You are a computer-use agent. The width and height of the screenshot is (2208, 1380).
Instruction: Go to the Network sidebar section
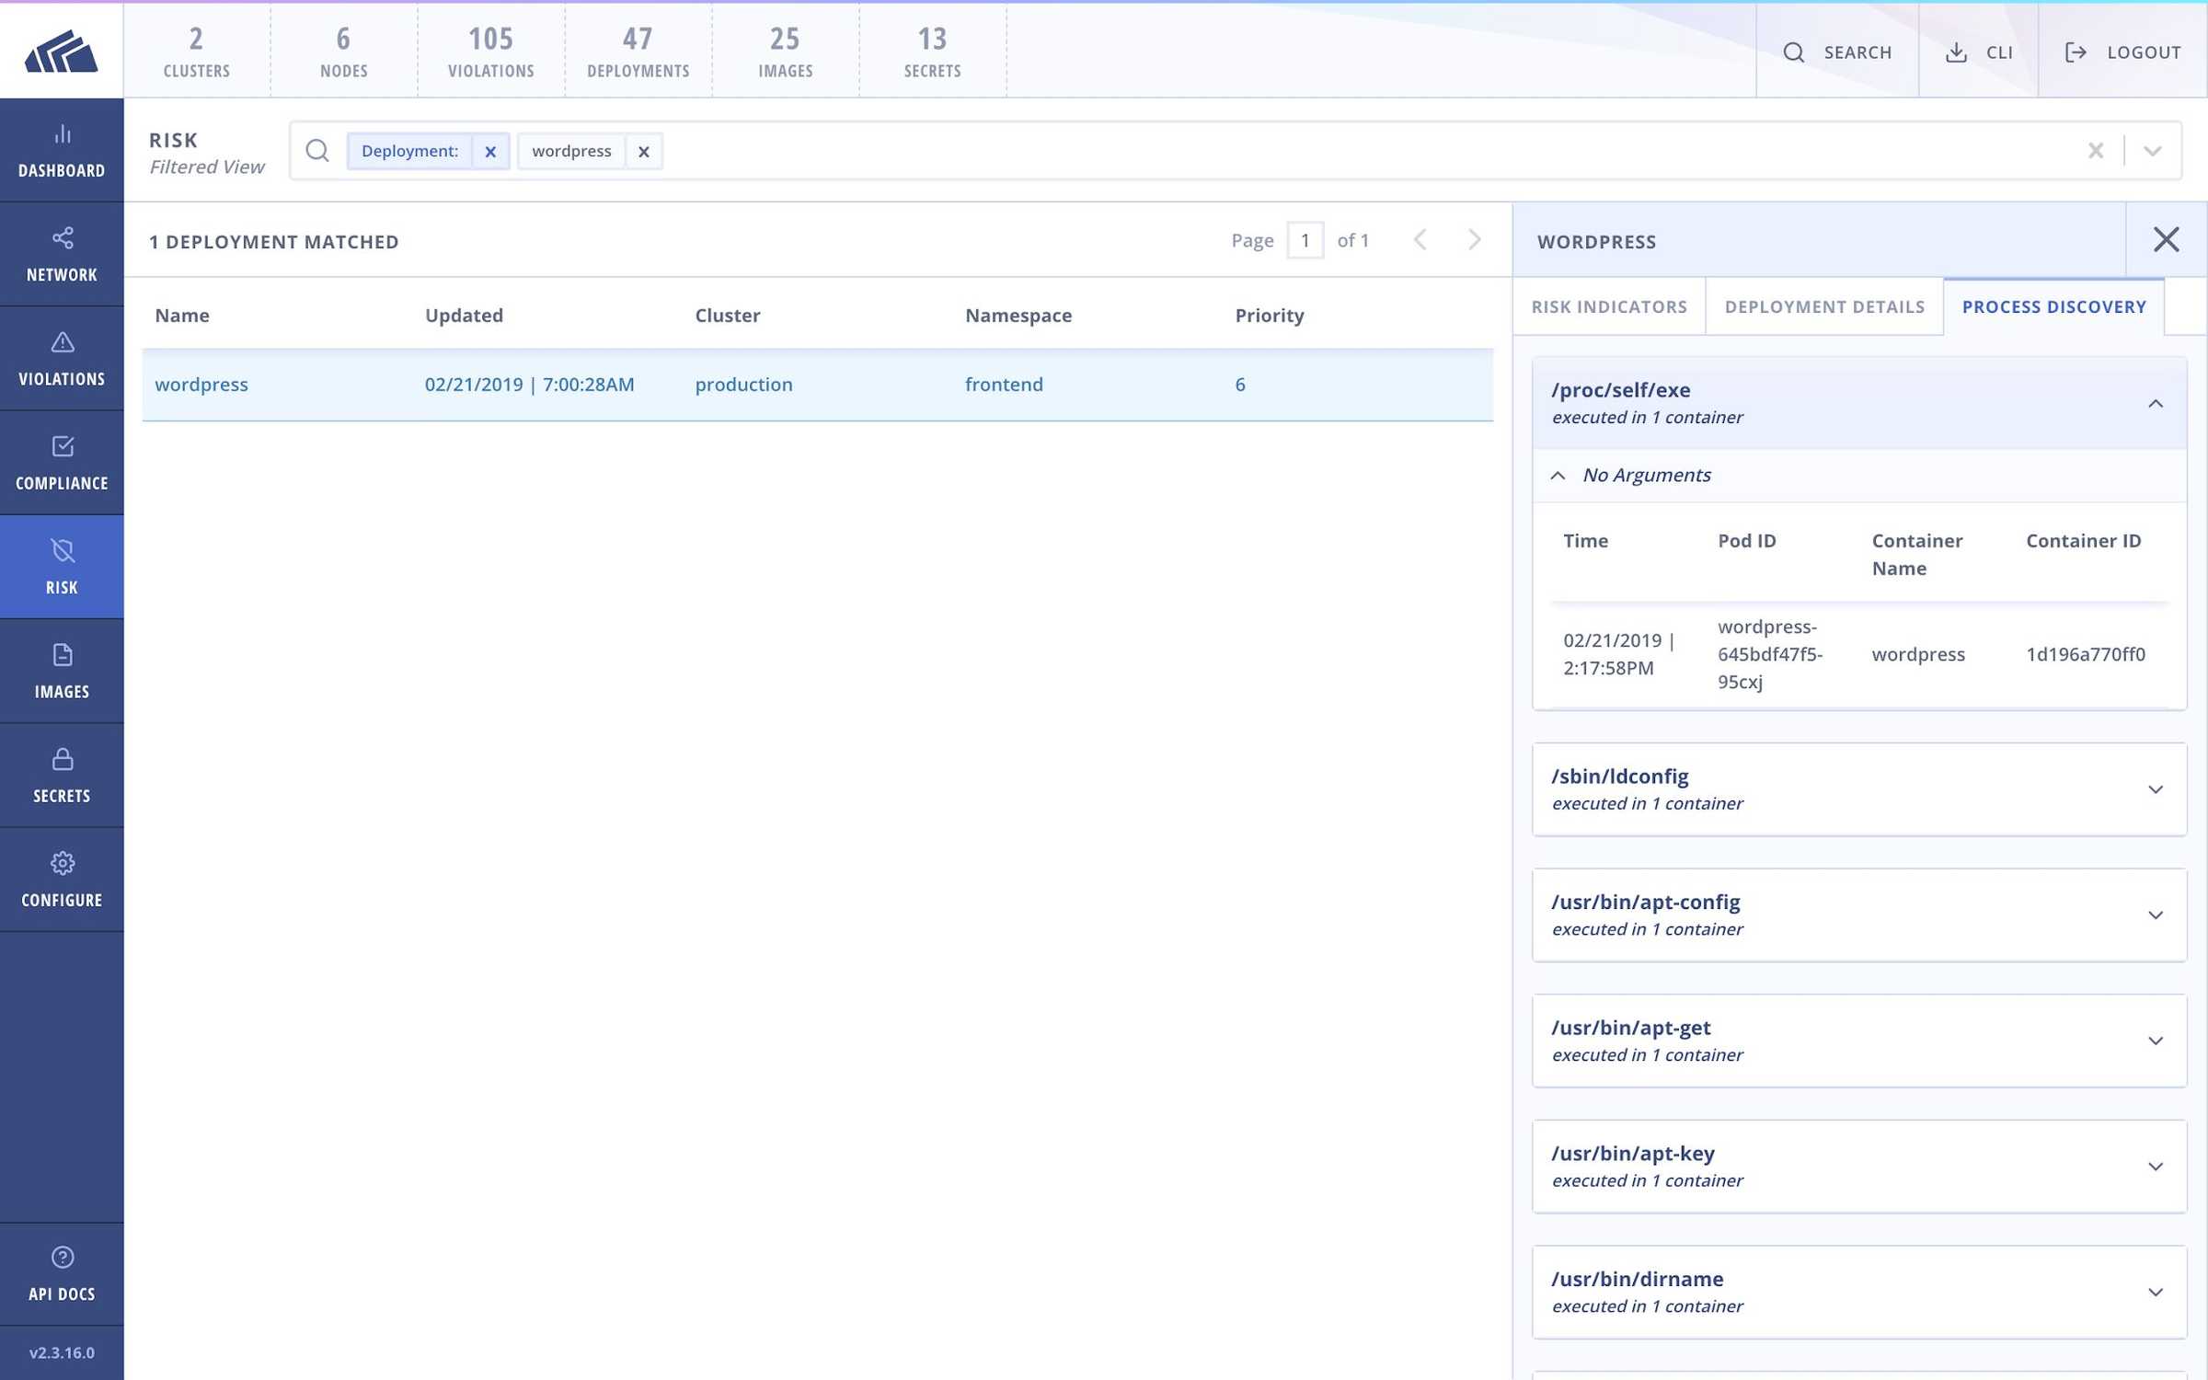point(62,255)
